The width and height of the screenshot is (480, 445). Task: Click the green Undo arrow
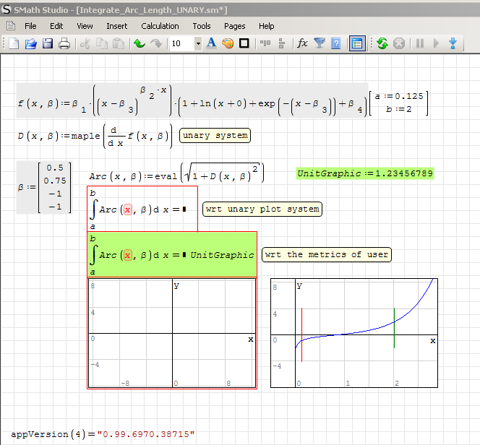[x=139, y=43]
